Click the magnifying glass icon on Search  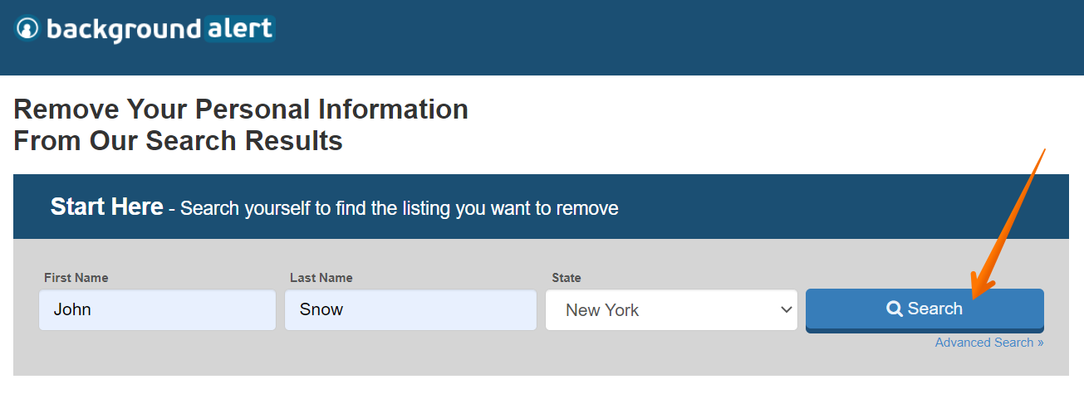tap(895, 309)
